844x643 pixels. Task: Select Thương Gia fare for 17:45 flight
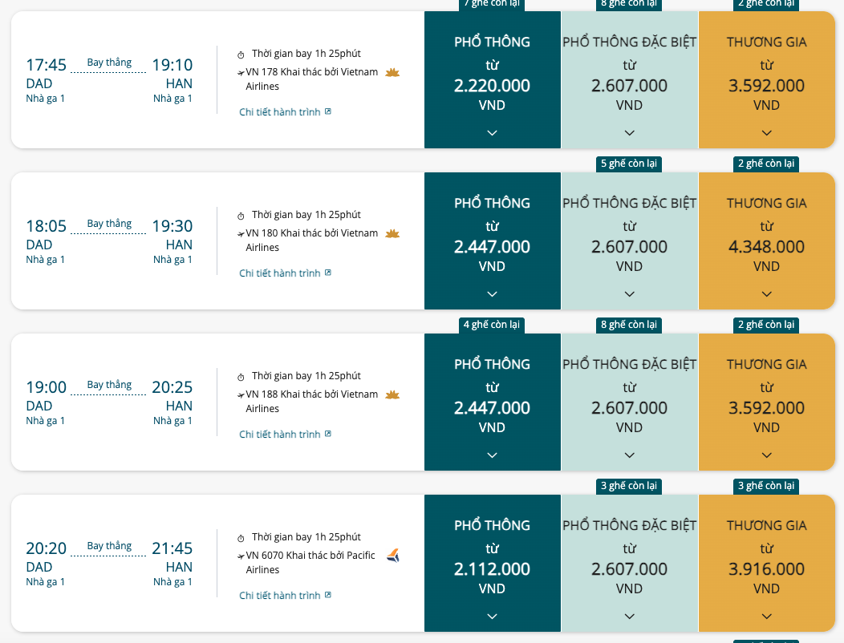tap(766, 79)
